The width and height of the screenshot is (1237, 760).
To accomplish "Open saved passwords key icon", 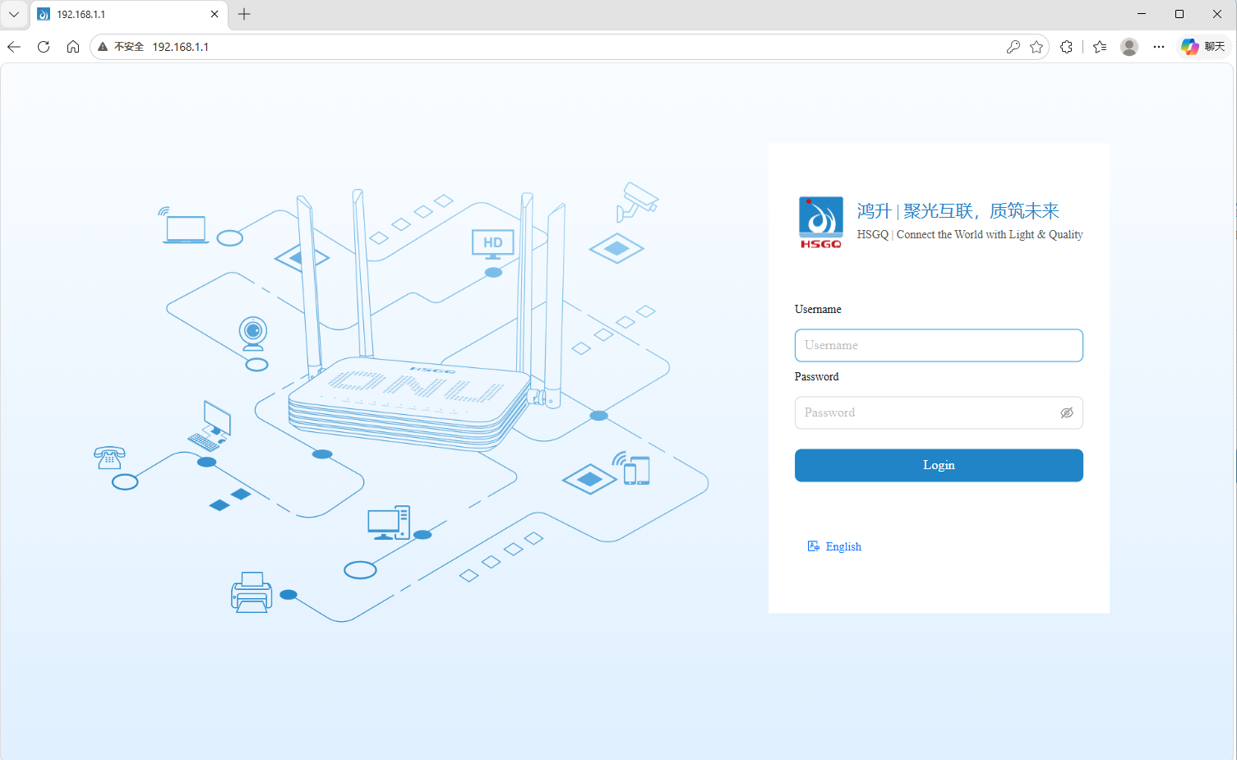I will coord(1013,47).
